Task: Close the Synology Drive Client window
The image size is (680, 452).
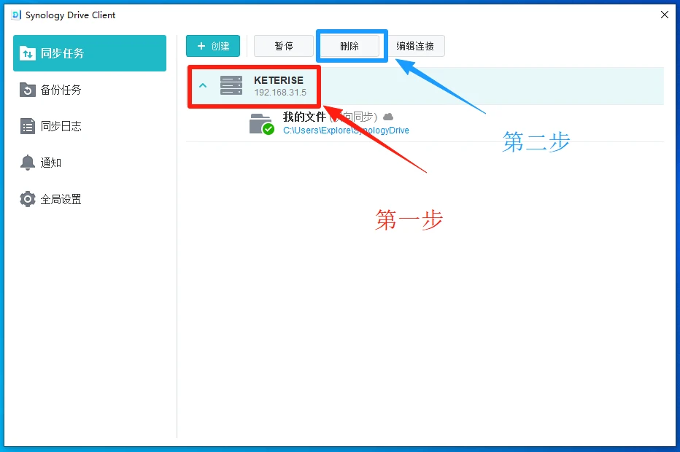Action: 665,15
